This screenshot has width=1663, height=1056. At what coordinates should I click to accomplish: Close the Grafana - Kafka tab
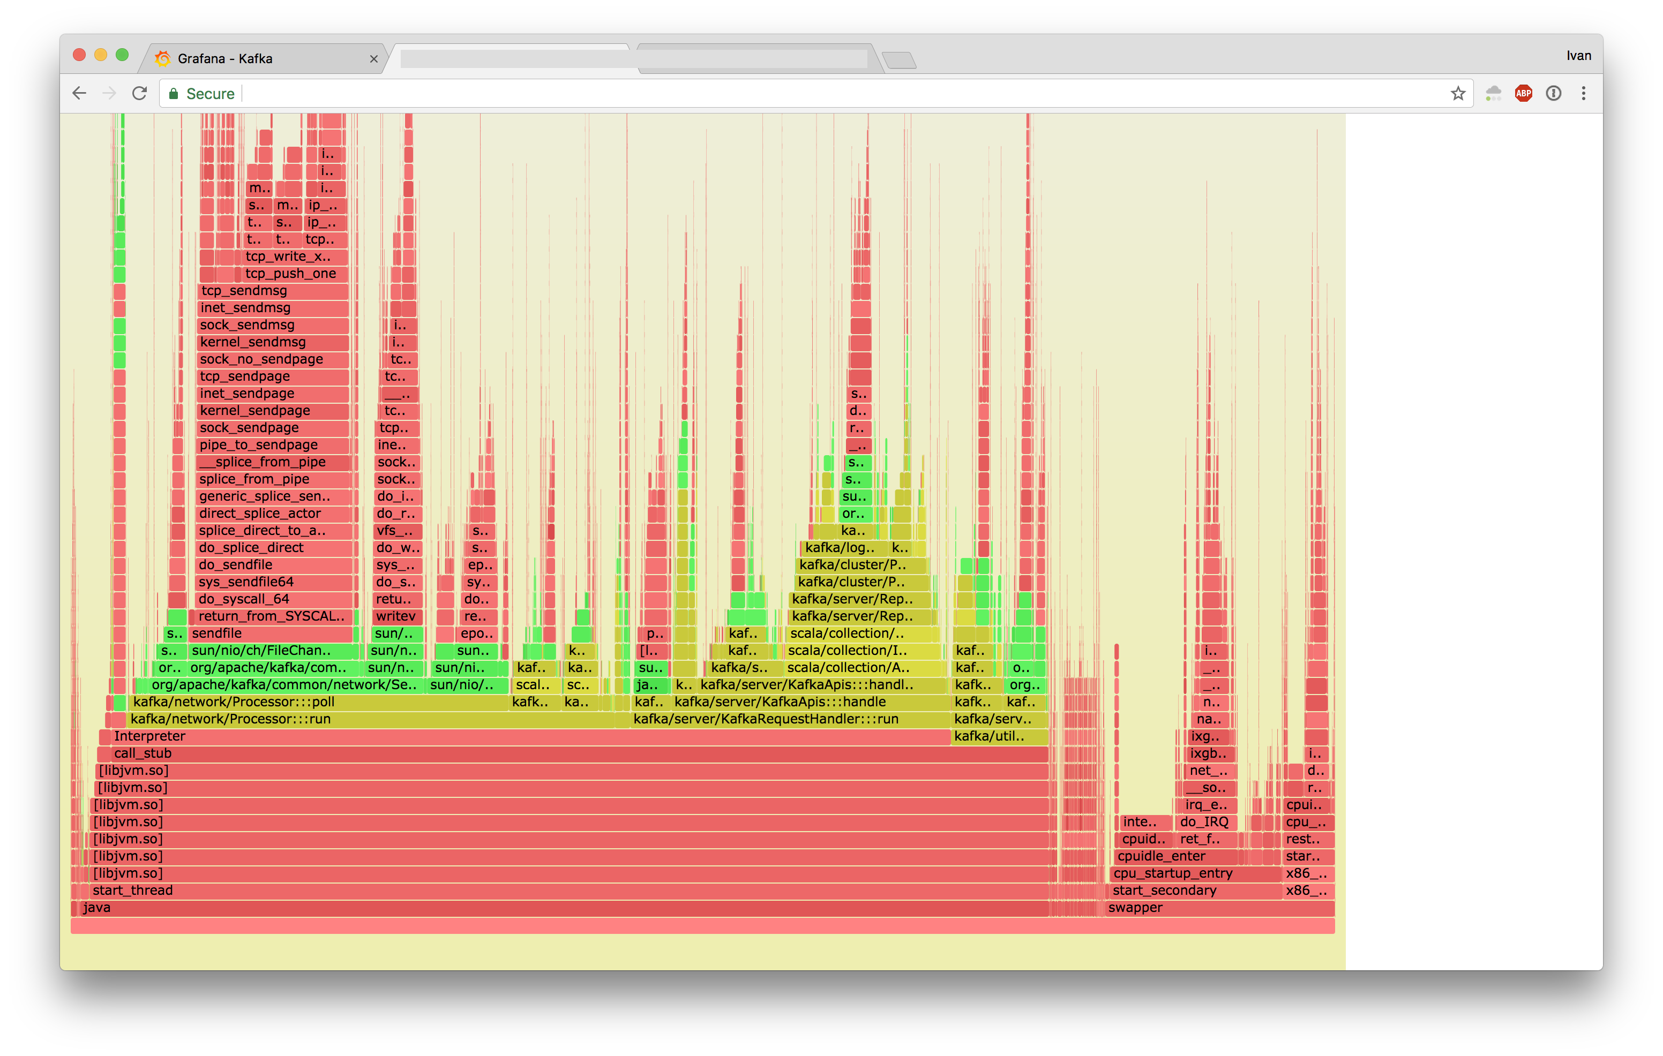(373, 59)
